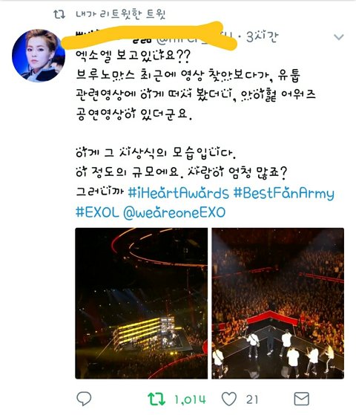Open the #EXOL hashtag
The width and height of the screenshot is (356, 415).
pos(97,212)
